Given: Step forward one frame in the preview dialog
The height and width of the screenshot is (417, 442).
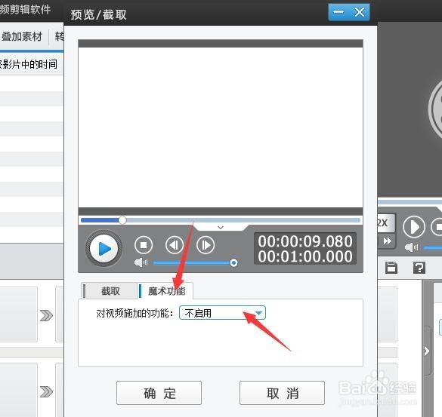Looking at the screenshot, I should pos(206,245).
